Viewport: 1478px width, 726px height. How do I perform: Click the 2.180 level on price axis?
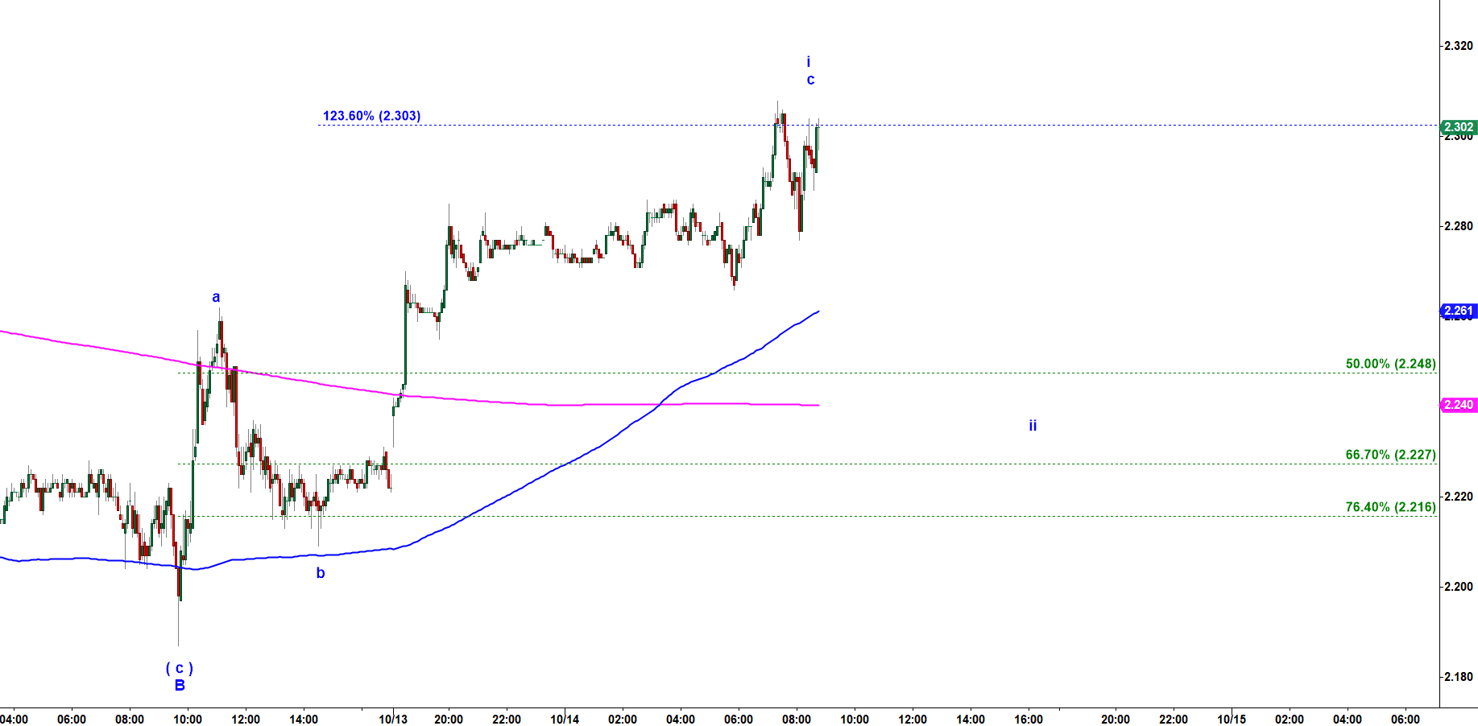(x=1459, y=677)
